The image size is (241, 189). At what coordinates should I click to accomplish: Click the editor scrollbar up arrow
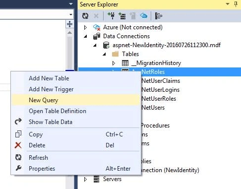coord(69,33)
